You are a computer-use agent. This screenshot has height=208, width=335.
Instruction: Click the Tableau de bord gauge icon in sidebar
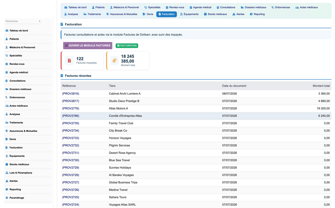click(7, 31)
